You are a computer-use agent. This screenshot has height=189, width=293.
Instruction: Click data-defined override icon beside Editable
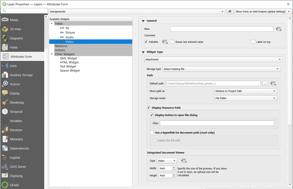pyautogui.click(x=165, y=42)
